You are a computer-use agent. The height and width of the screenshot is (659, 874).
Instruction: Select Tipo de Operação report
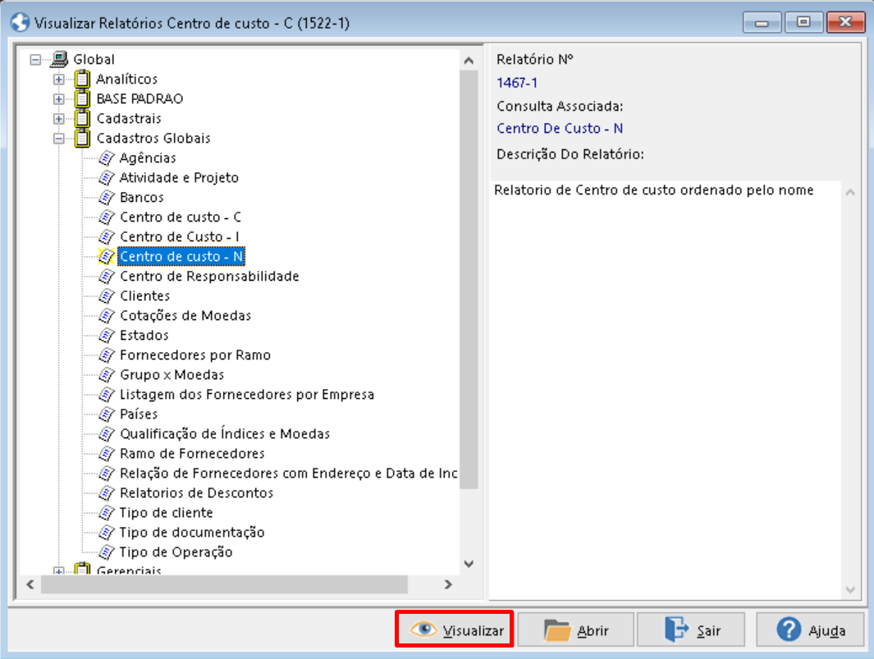[x=176, y=552]
